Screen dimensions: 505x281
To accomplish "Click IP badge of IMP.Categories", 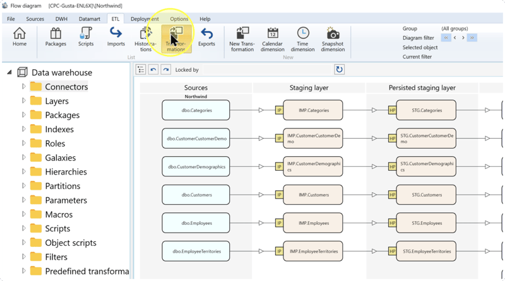I will click(x=279, y=110).
